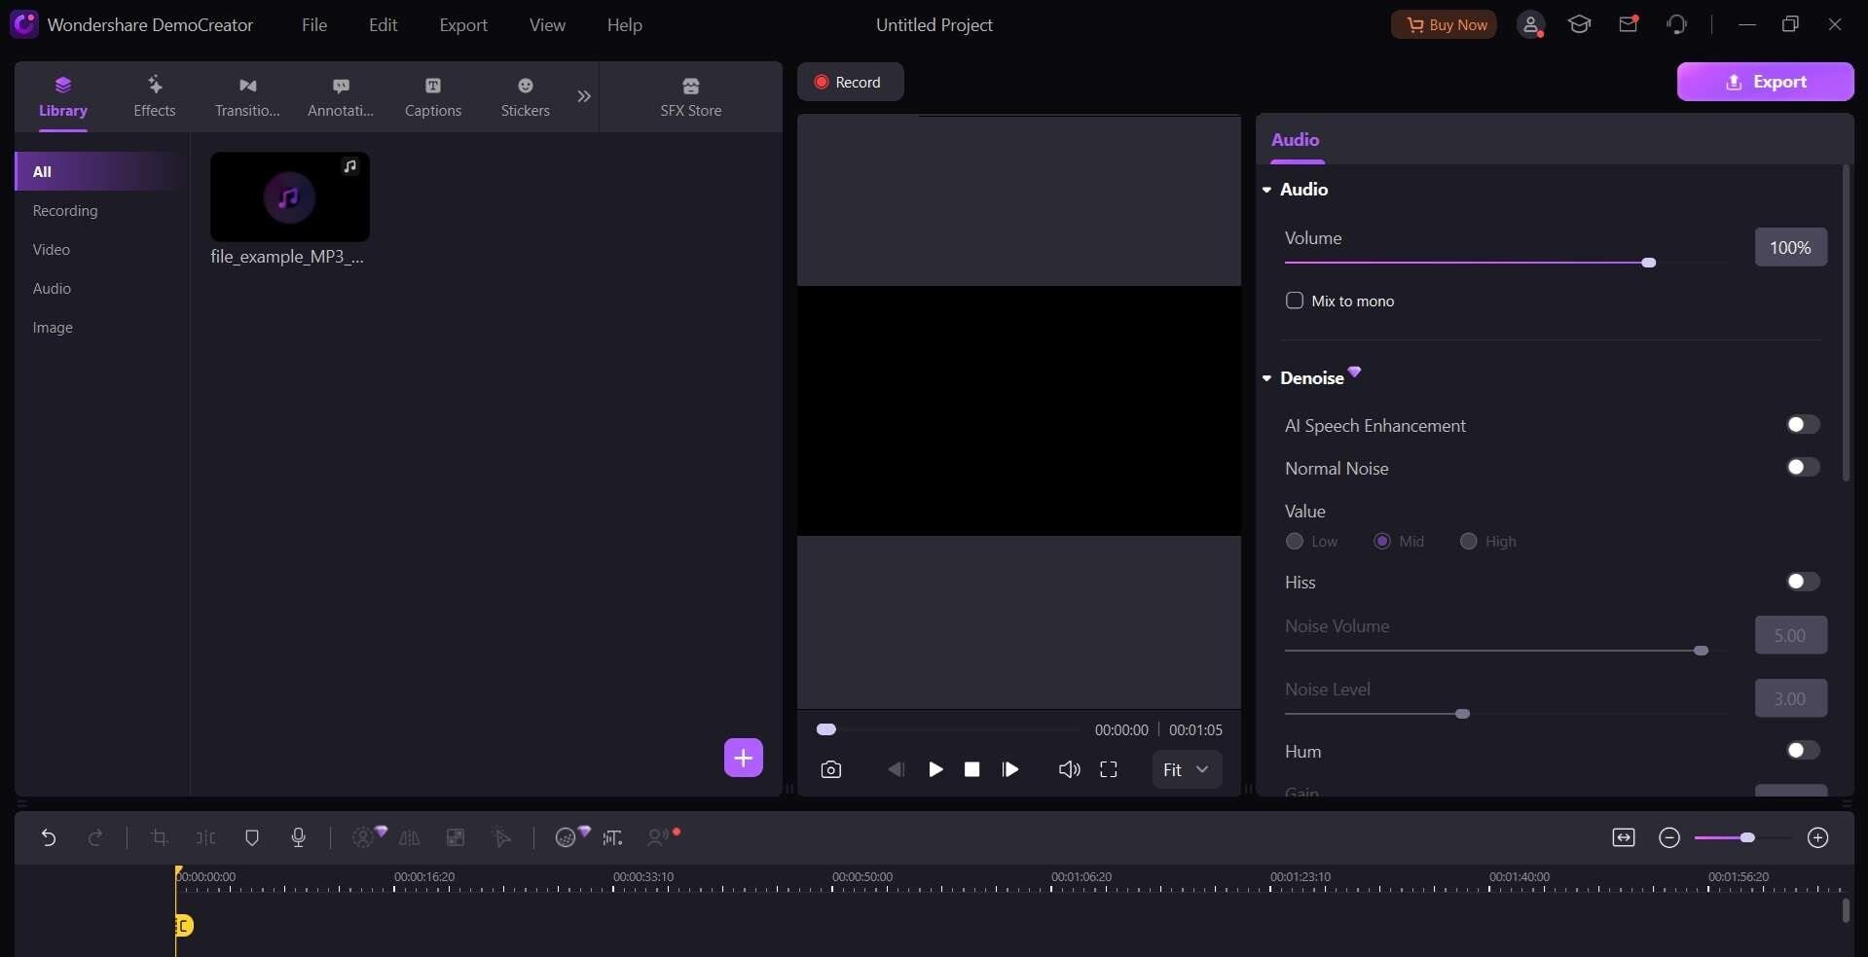Viewport: 1868px width, 957px height.
Task: Open the graduation cap tutorials icon
Action: click(x=1579, y=24)
